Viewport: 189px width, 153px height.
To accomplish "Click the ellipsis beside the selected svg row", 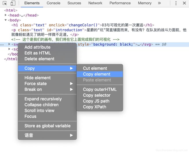I will point(2,44).
